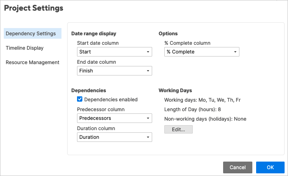The image size is (288, 176).
Task: Click the Predecessors dropdown arrow icon
Action: coord(148,118)
